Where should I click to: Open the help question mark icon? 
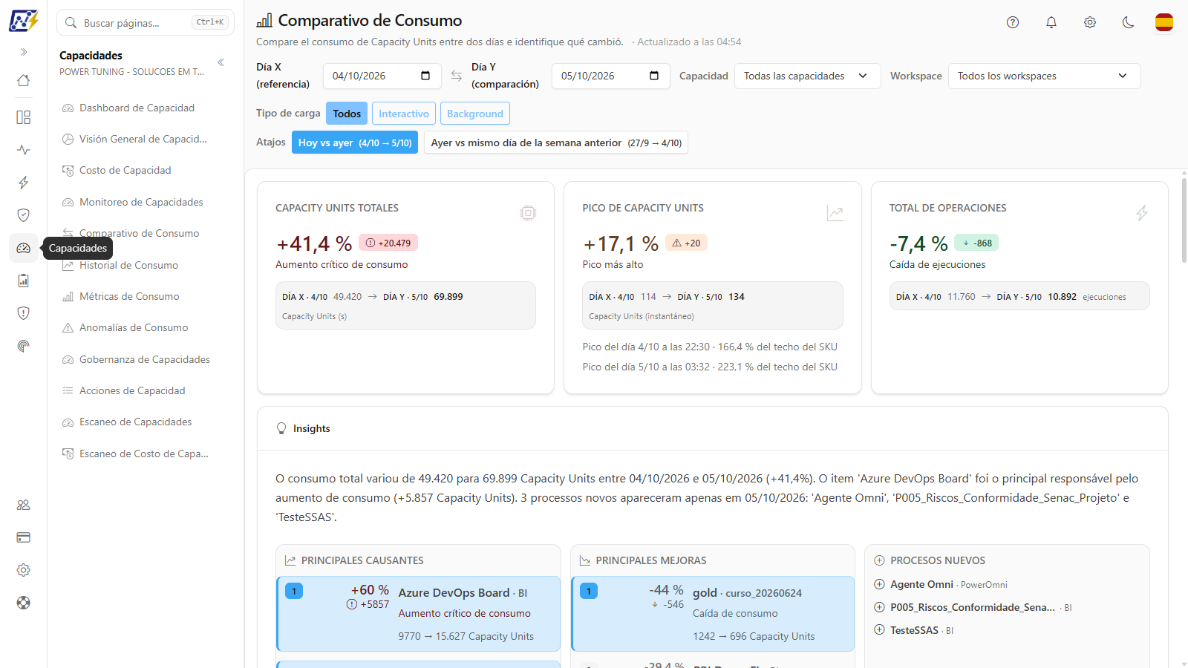click(x=1013, y=22)
